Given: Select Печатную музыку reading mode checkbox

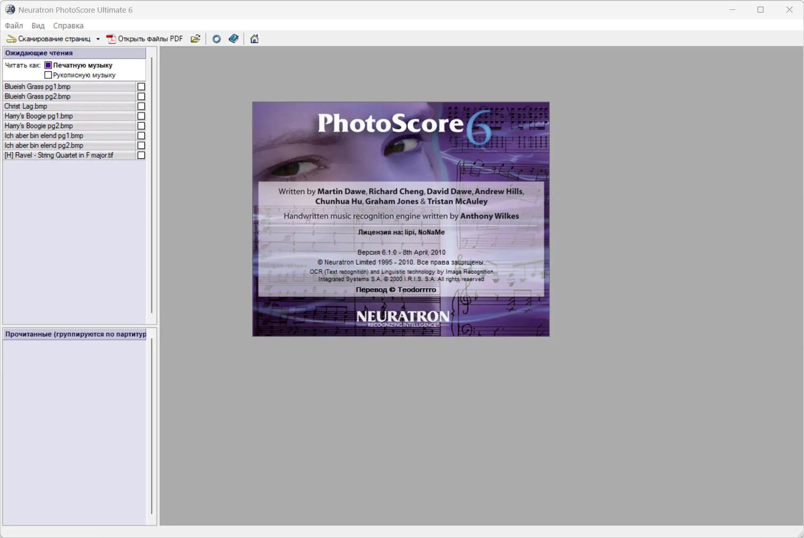Looking at the screenshot, I should pyautogui.click(x=48, y=65).
